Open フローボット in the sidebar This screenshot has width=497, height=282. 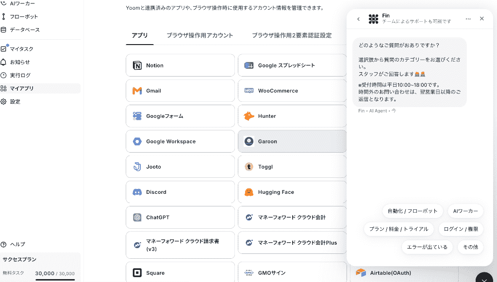[x=24, y=16]
